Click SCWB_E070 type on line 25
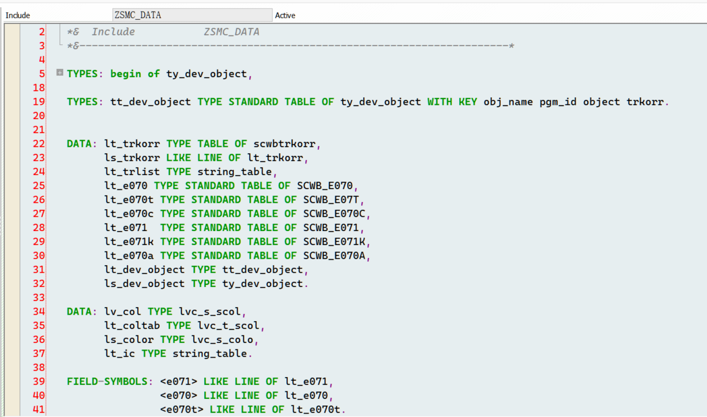Screen dimensions: 707x417 tap(325, 186)
